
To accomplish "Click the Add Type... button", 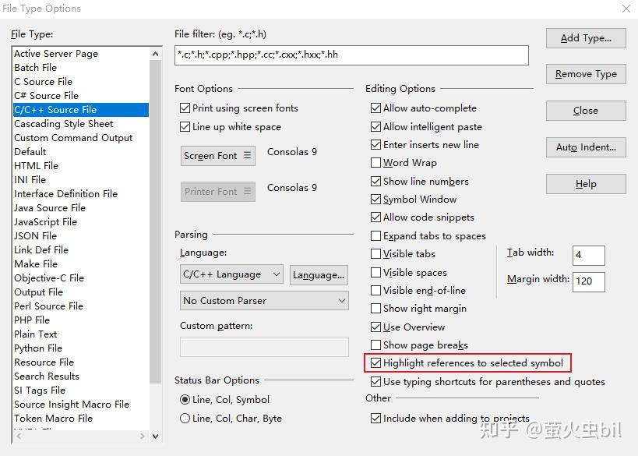I will point(586,38).
